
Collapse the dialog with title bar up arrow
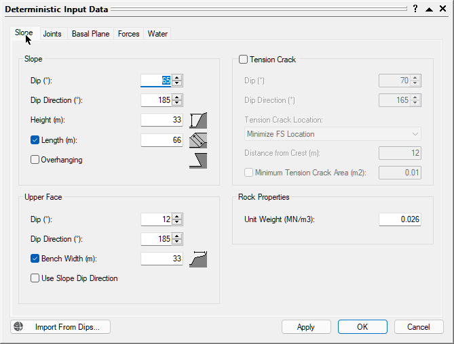[430, 9]
